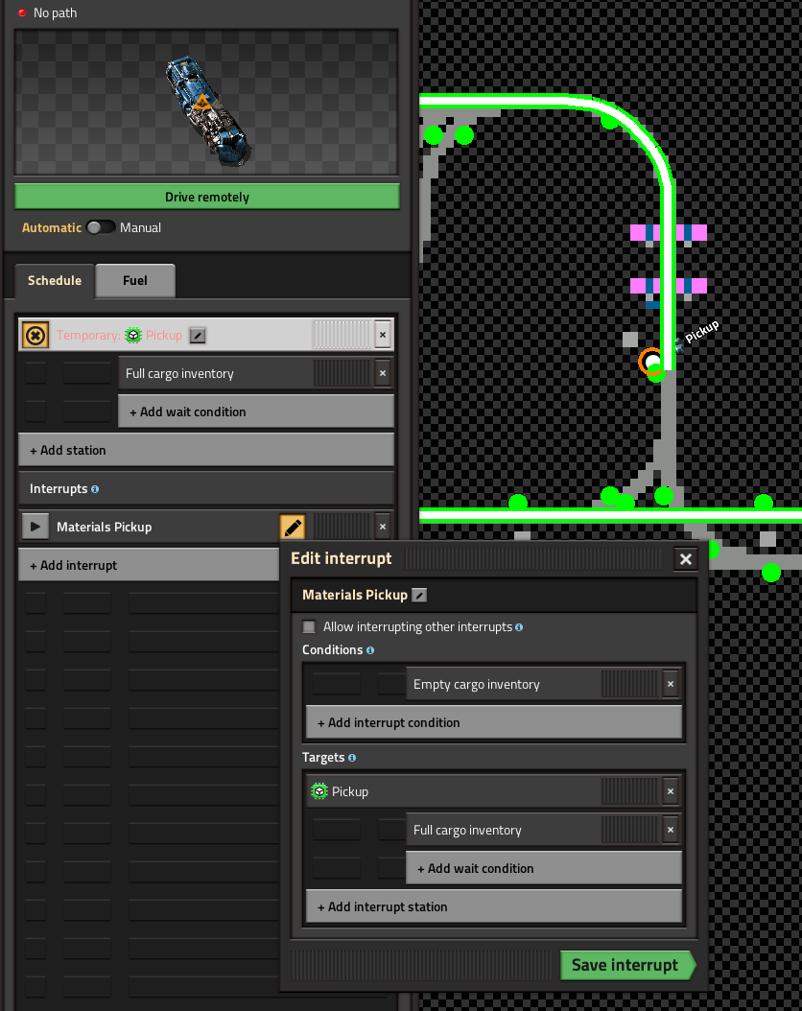Click the pencil to edit Materials Pickup
Viewport: 802px width, 1011px height.
[293, 527]
